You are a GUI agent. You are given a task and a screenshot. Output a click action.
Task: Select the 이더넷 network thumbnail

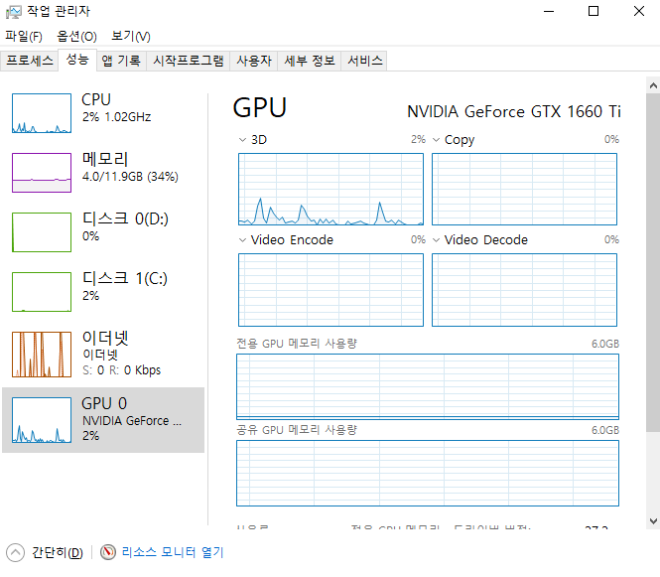[x=42, y=355]
